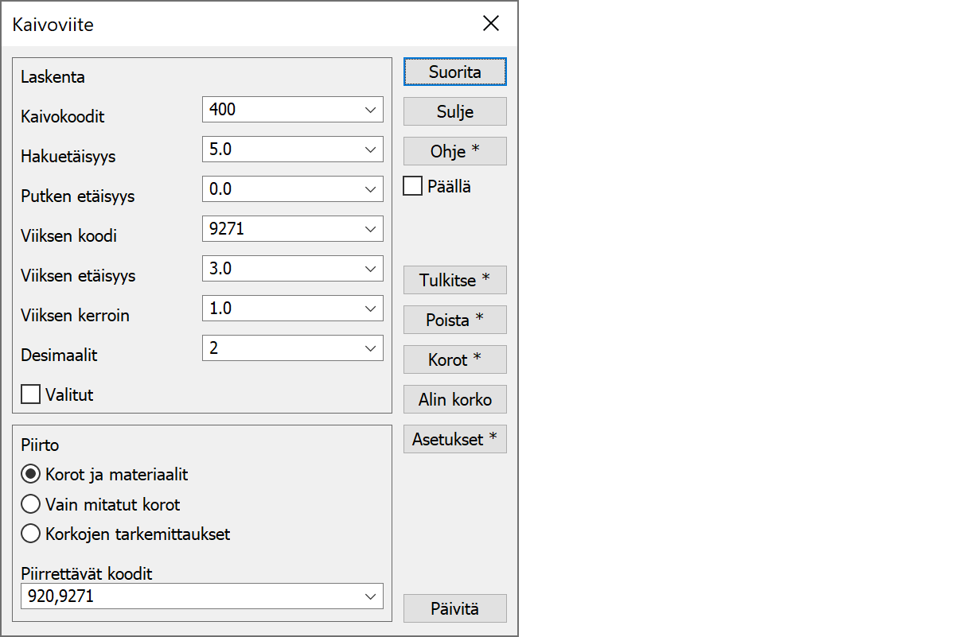Click the Tulkitse button

coord(454,280)
